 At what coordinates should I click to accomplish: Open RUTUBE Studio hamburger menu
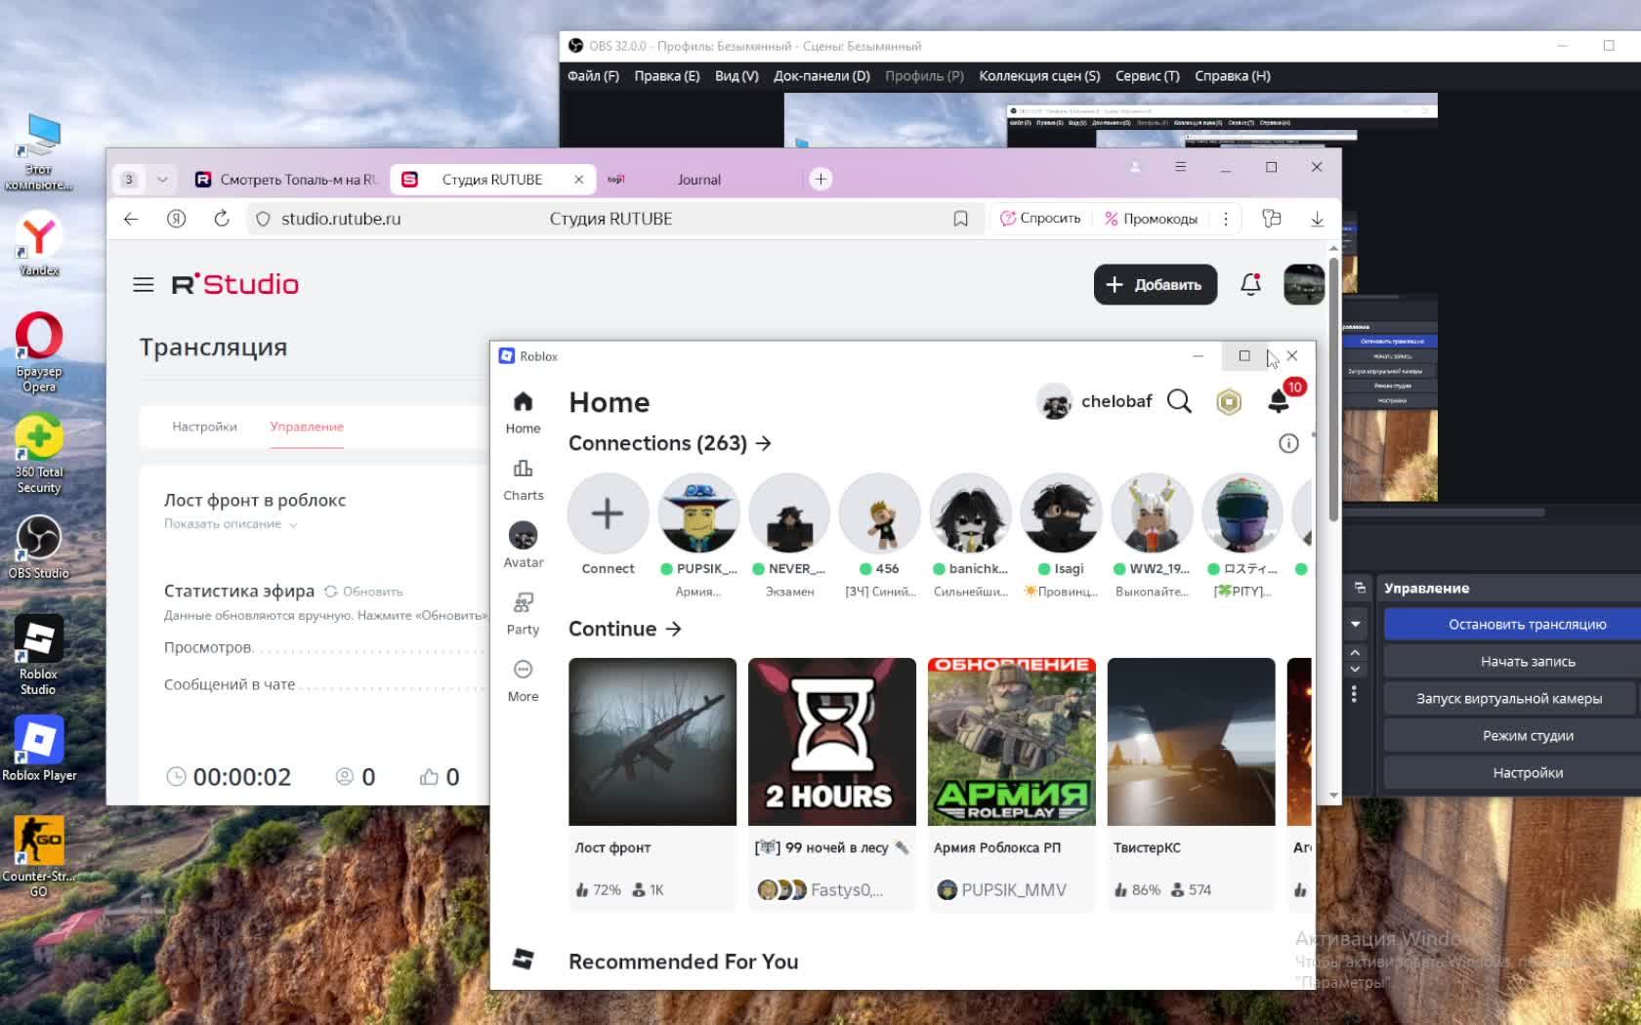(144, 284)
